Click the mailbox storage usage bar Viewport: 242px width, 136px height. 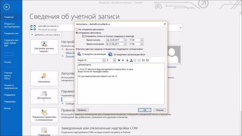tap(68, 99)
